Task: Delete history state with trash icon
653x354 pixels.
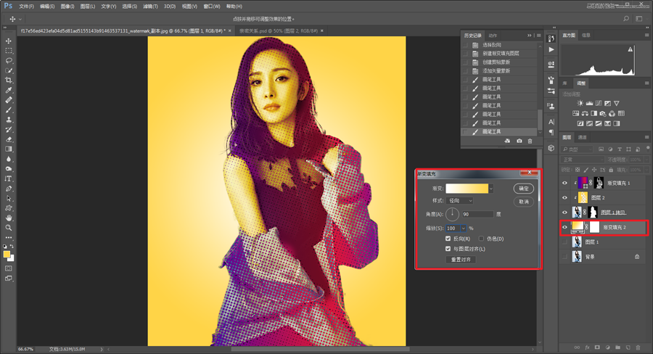Action: click(x=530, y=141)
